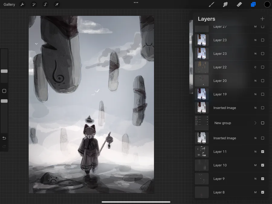Uncheck visibility of Layer 9
Screen dimensions: 272x204
(x=263, y=179)
